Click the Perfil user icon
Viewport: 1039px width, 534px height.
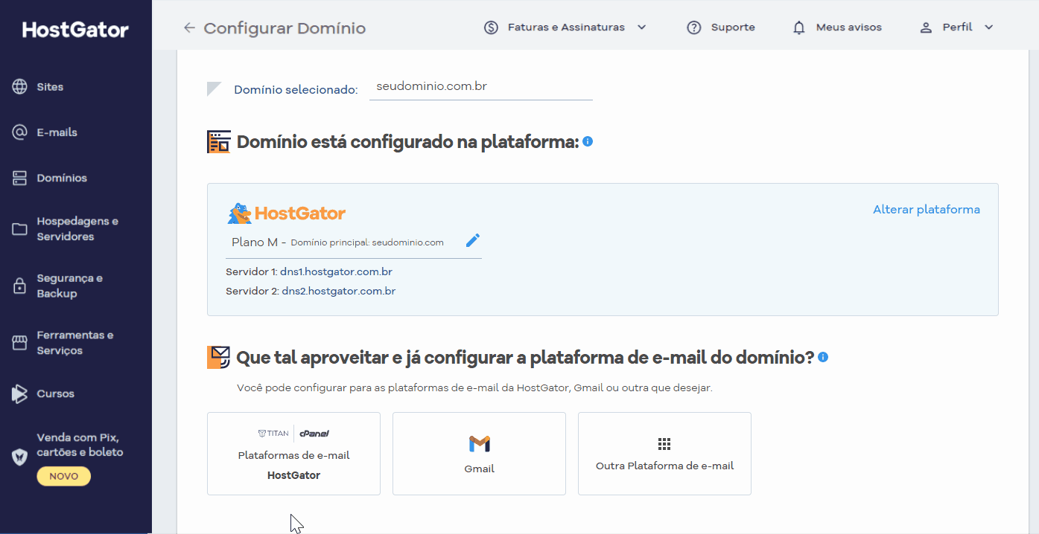tap(926, 28)
